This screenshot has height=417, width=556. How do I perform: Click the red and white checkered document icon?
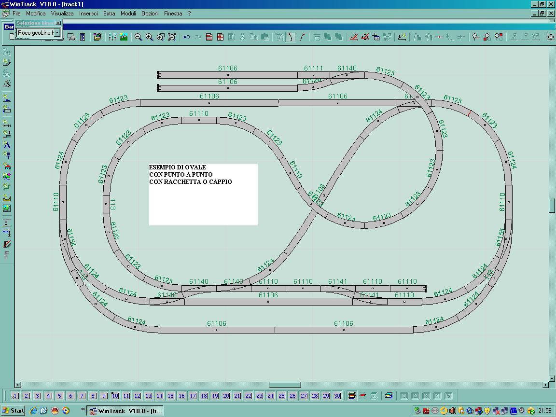pyautogui.click(x=220, y=37)
